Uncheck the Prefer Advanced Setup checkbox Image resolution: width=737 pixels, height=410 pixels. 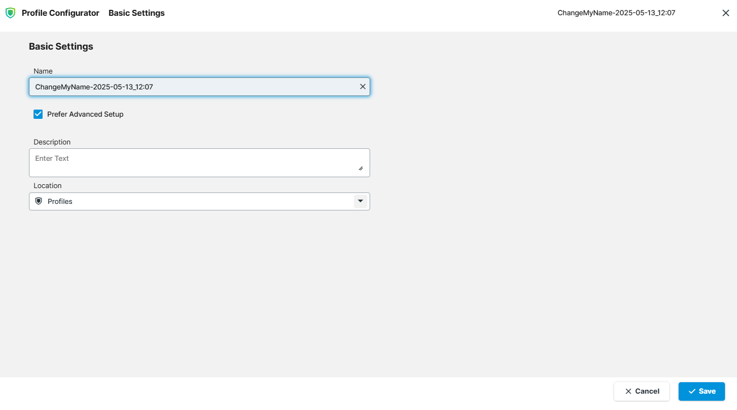coord(38,114)
